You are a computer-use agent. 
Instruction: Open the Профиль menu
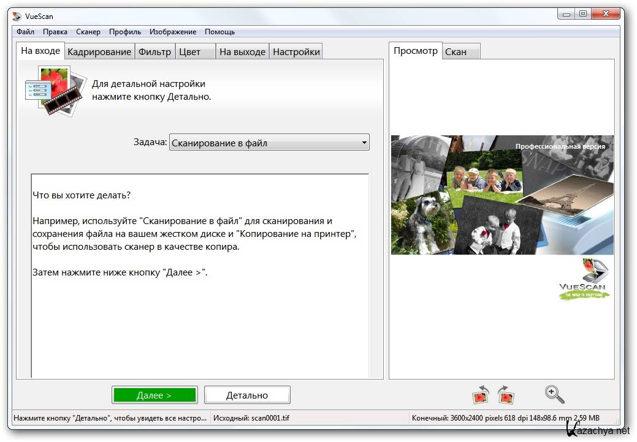click(x=125, y=32)
